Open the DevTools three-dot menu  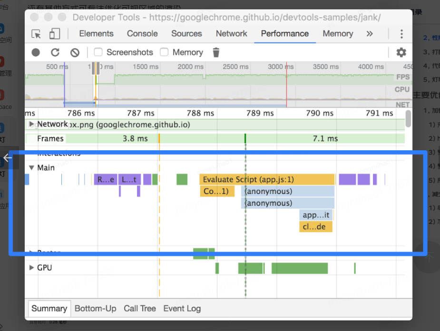401,34
